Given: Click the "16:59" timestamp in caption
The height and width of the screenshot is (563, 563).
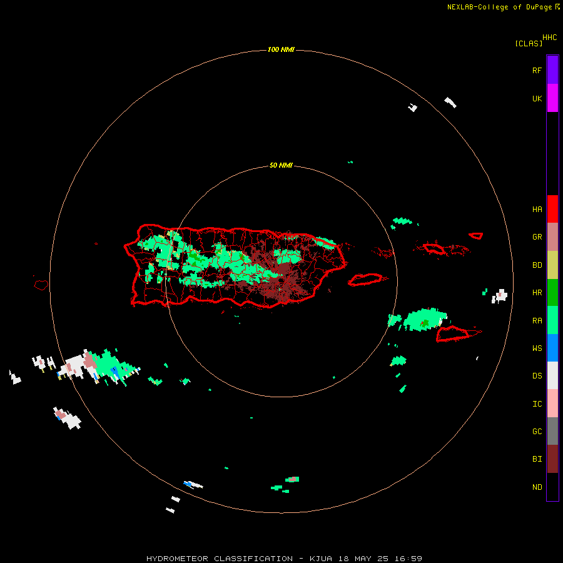Looking at the screenshot, I should (x=408, y=559).
